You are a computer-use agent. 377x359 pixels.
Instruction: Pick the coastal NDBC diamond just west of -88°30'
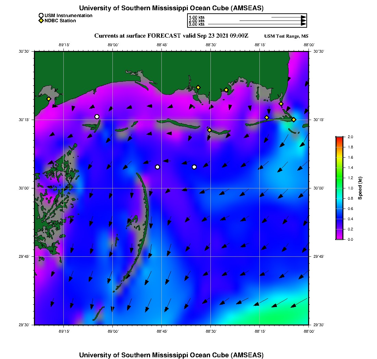(198, 88)
